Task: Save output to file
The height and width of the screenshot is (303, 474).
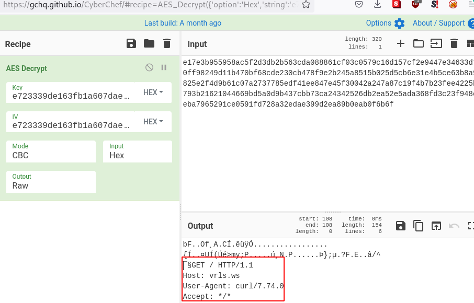Action: pos(401,226)
